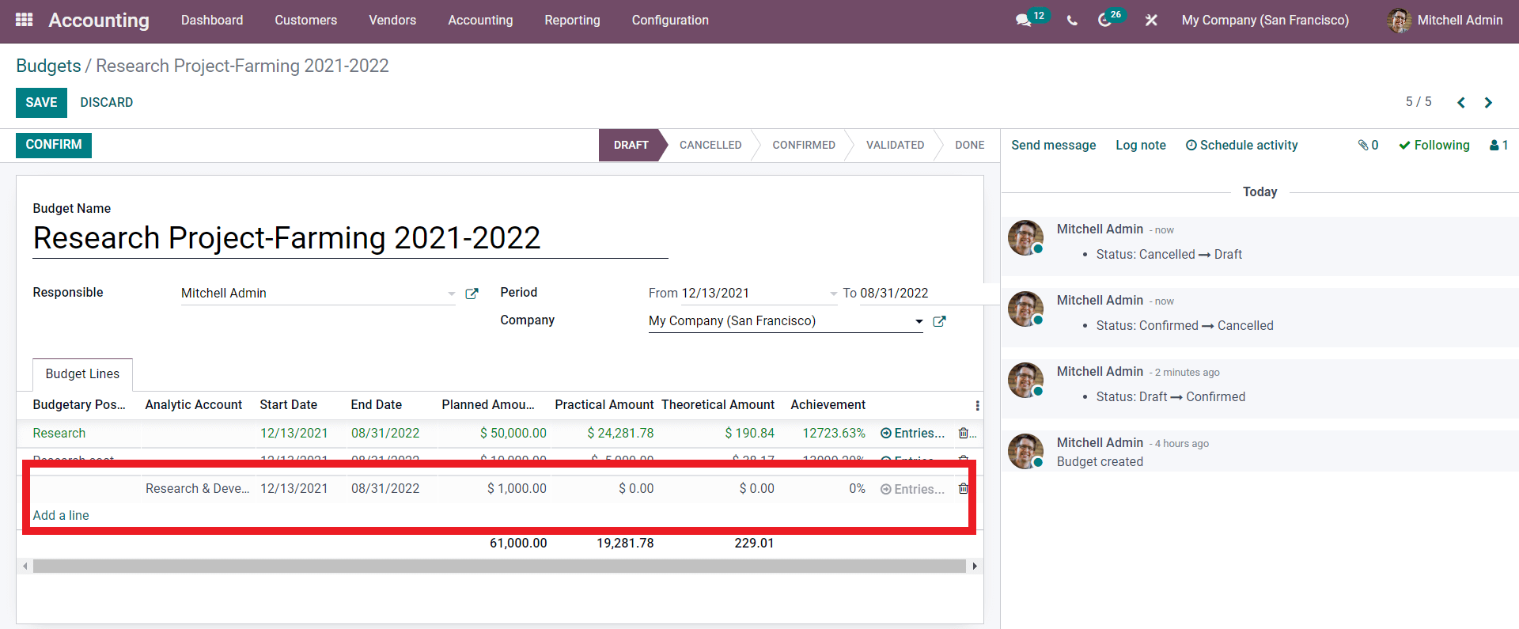Toggle the Following subscription
Viewport: 1519px width, 629px height.
point(1434,145)
